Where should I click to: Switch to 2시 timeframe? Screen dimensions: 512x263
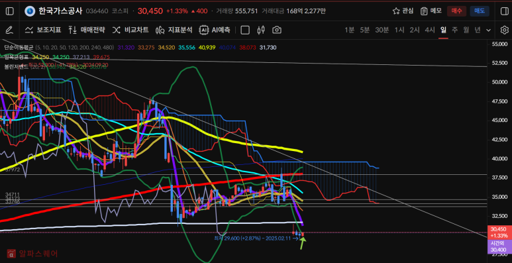point(415,30)
